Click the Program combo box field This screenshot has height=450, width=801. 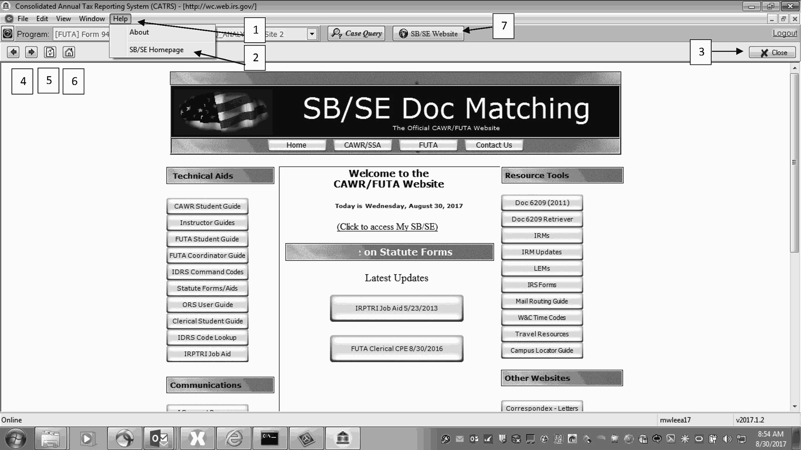[x=81, y=34]
